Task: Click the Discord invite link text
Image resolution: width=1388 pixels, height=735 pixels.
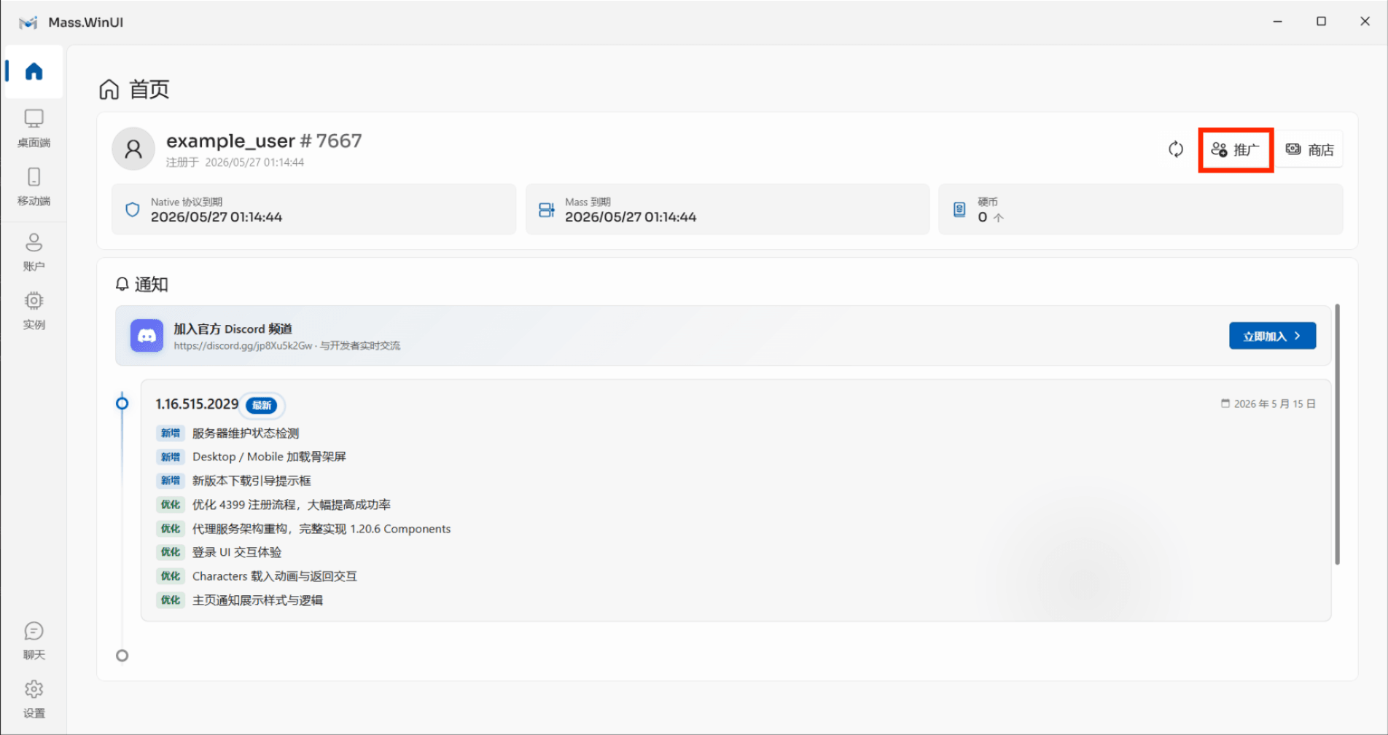Action: (243, 346)
